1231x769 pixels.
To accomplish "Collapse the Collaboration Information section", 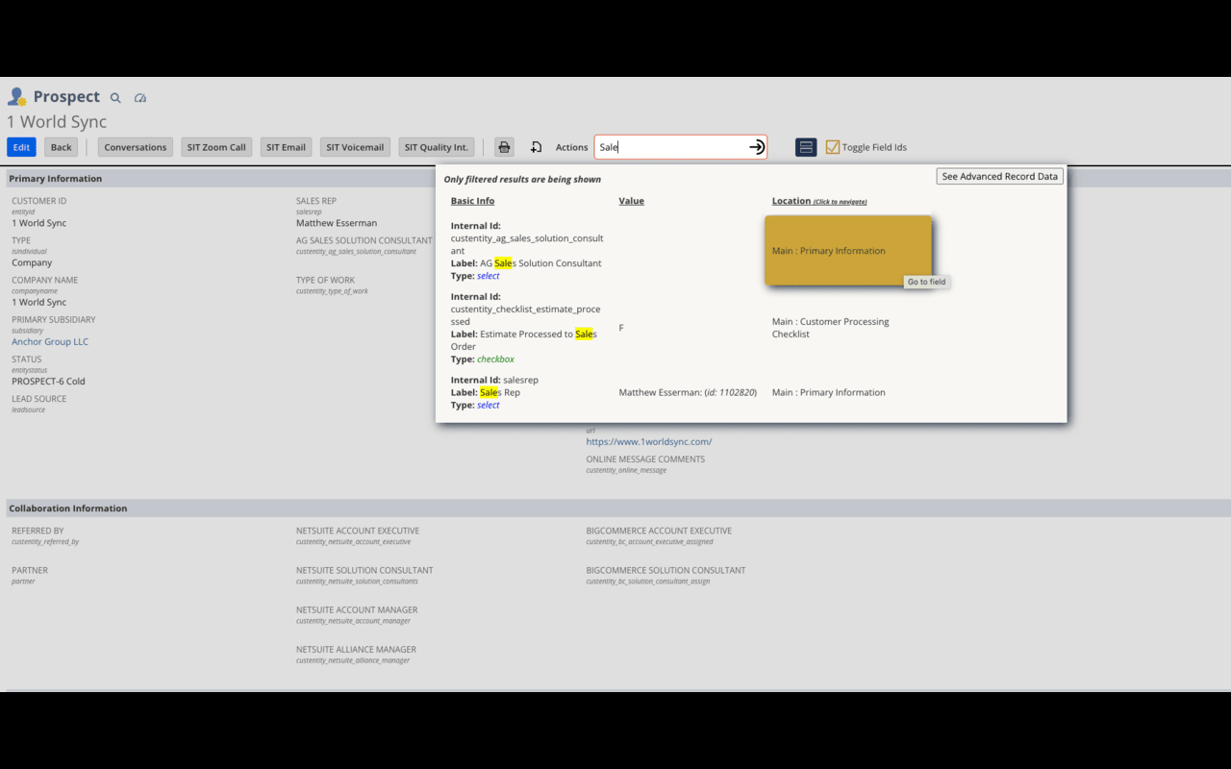I will [x=68, y=508].
